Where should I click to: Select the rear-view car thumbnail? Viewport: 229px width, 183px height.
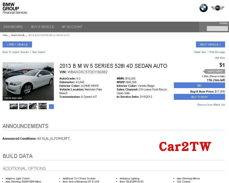click(23, 106)
